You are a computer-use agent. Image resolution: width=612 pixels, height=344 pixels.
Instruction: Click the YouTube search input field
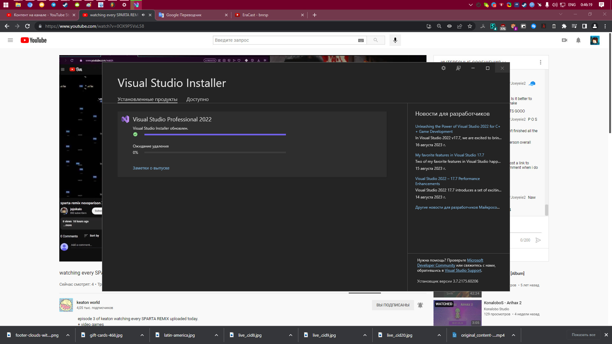tap(285, 40)
